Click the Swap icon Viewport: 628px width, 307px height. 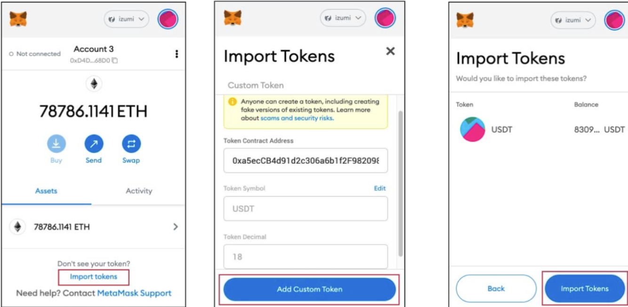131,144
